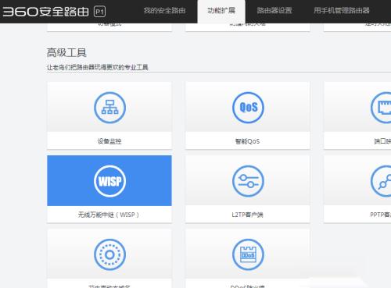Click the 设备监控 label
391x288 pixels.
(109, 141)
